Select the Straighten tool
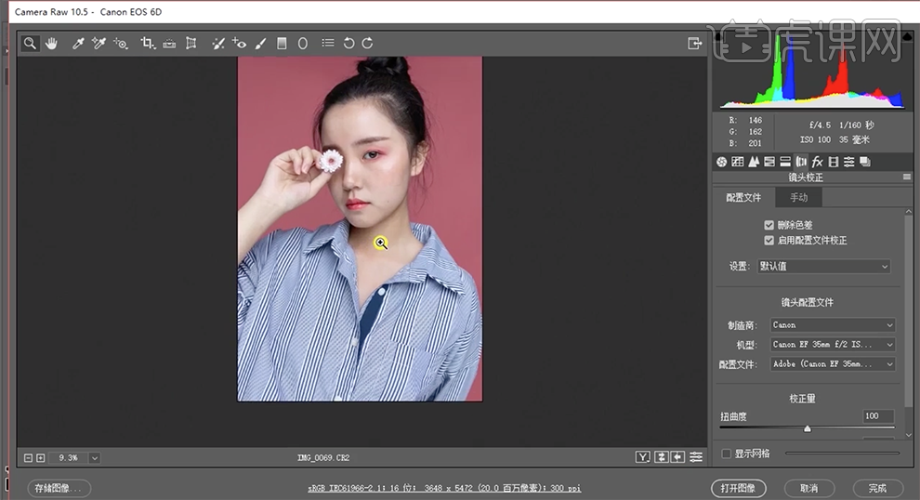 [x=169, y=44]
